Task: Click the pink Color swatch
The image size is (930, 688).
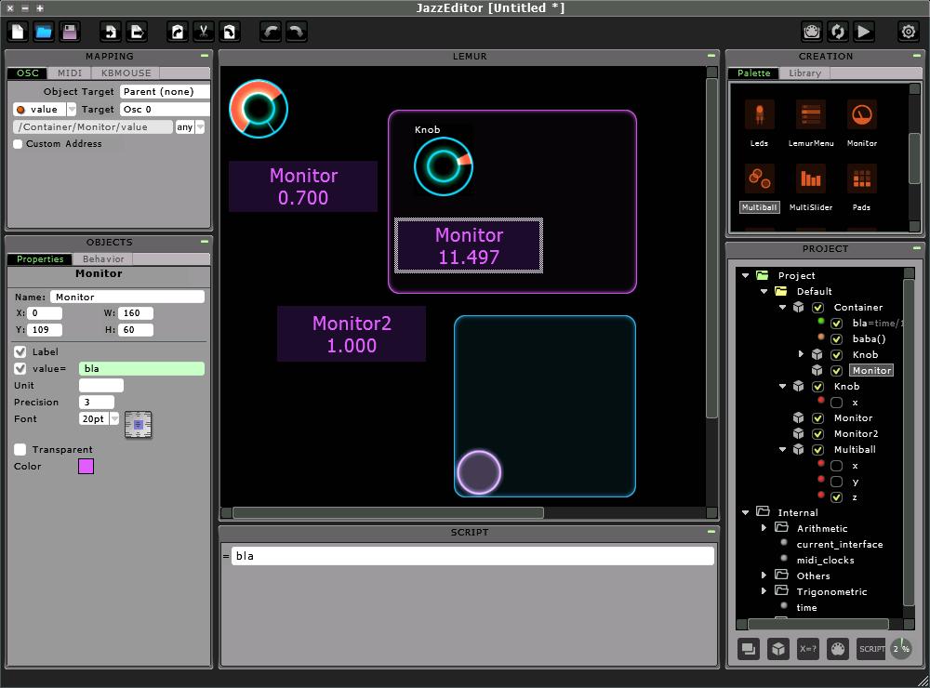Action: pos(86,467)
